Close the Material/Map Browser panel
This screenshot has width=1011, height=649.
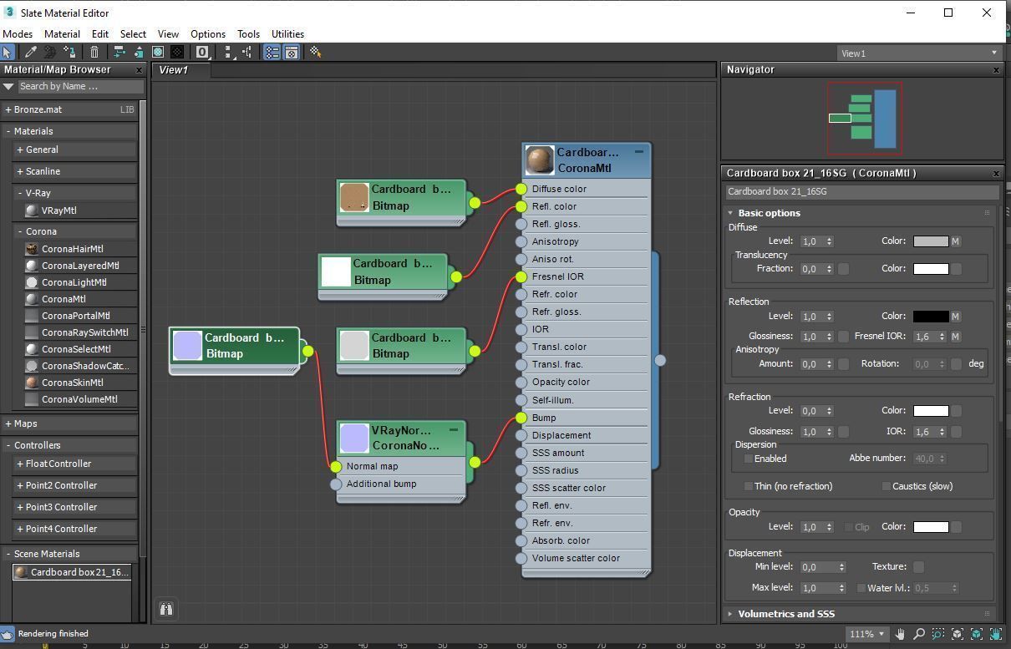tap(139, 70)
